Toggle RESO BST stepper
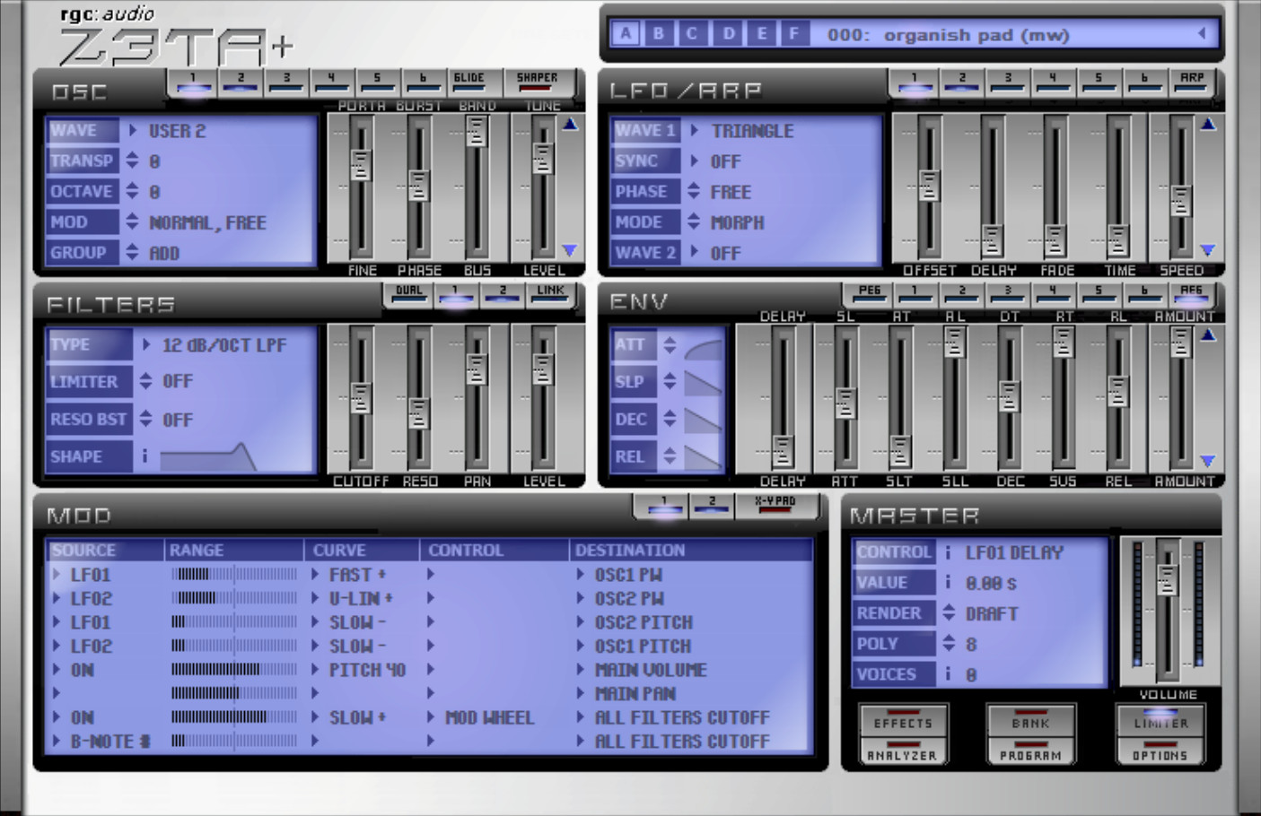The height and width of the screenshot is (816, 1261). click(x=146, y=419)
